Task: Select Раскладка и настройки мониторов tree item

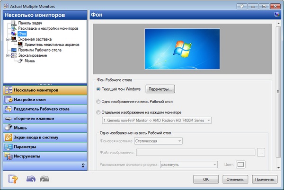Action: click(49, 29)
